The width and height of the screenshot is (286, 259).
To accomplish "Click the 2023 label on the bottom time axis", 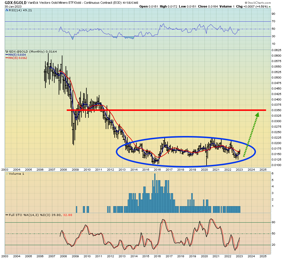I will 239,256.
